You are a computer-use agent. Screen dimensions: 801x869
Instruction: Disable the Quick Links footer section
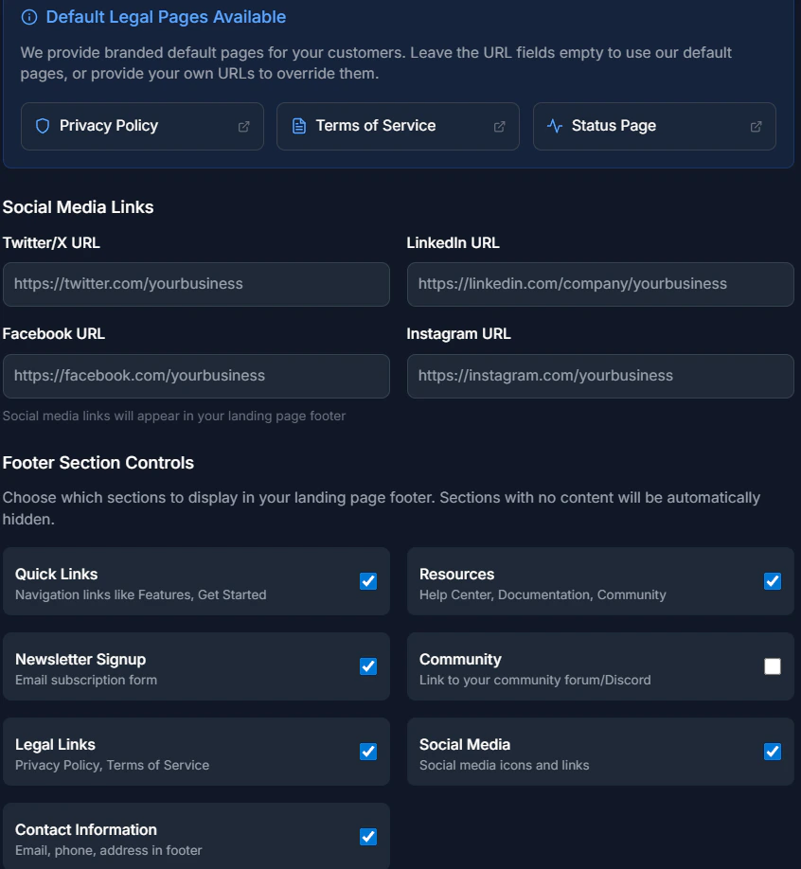pyautogui.click(x=368, y=581)
